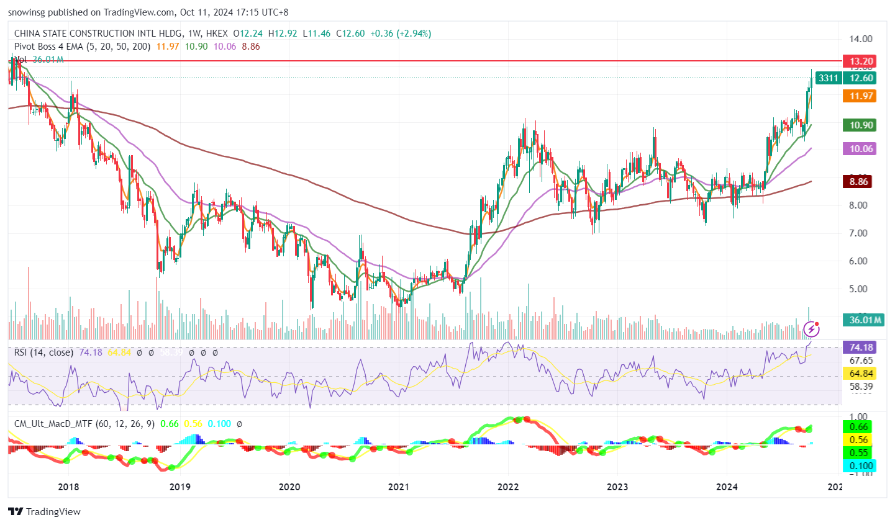The height and width of the screenshot is (525, 895).
Task: Click the 36.01M volume tag on axis
Action: click(x=864, y=320)
